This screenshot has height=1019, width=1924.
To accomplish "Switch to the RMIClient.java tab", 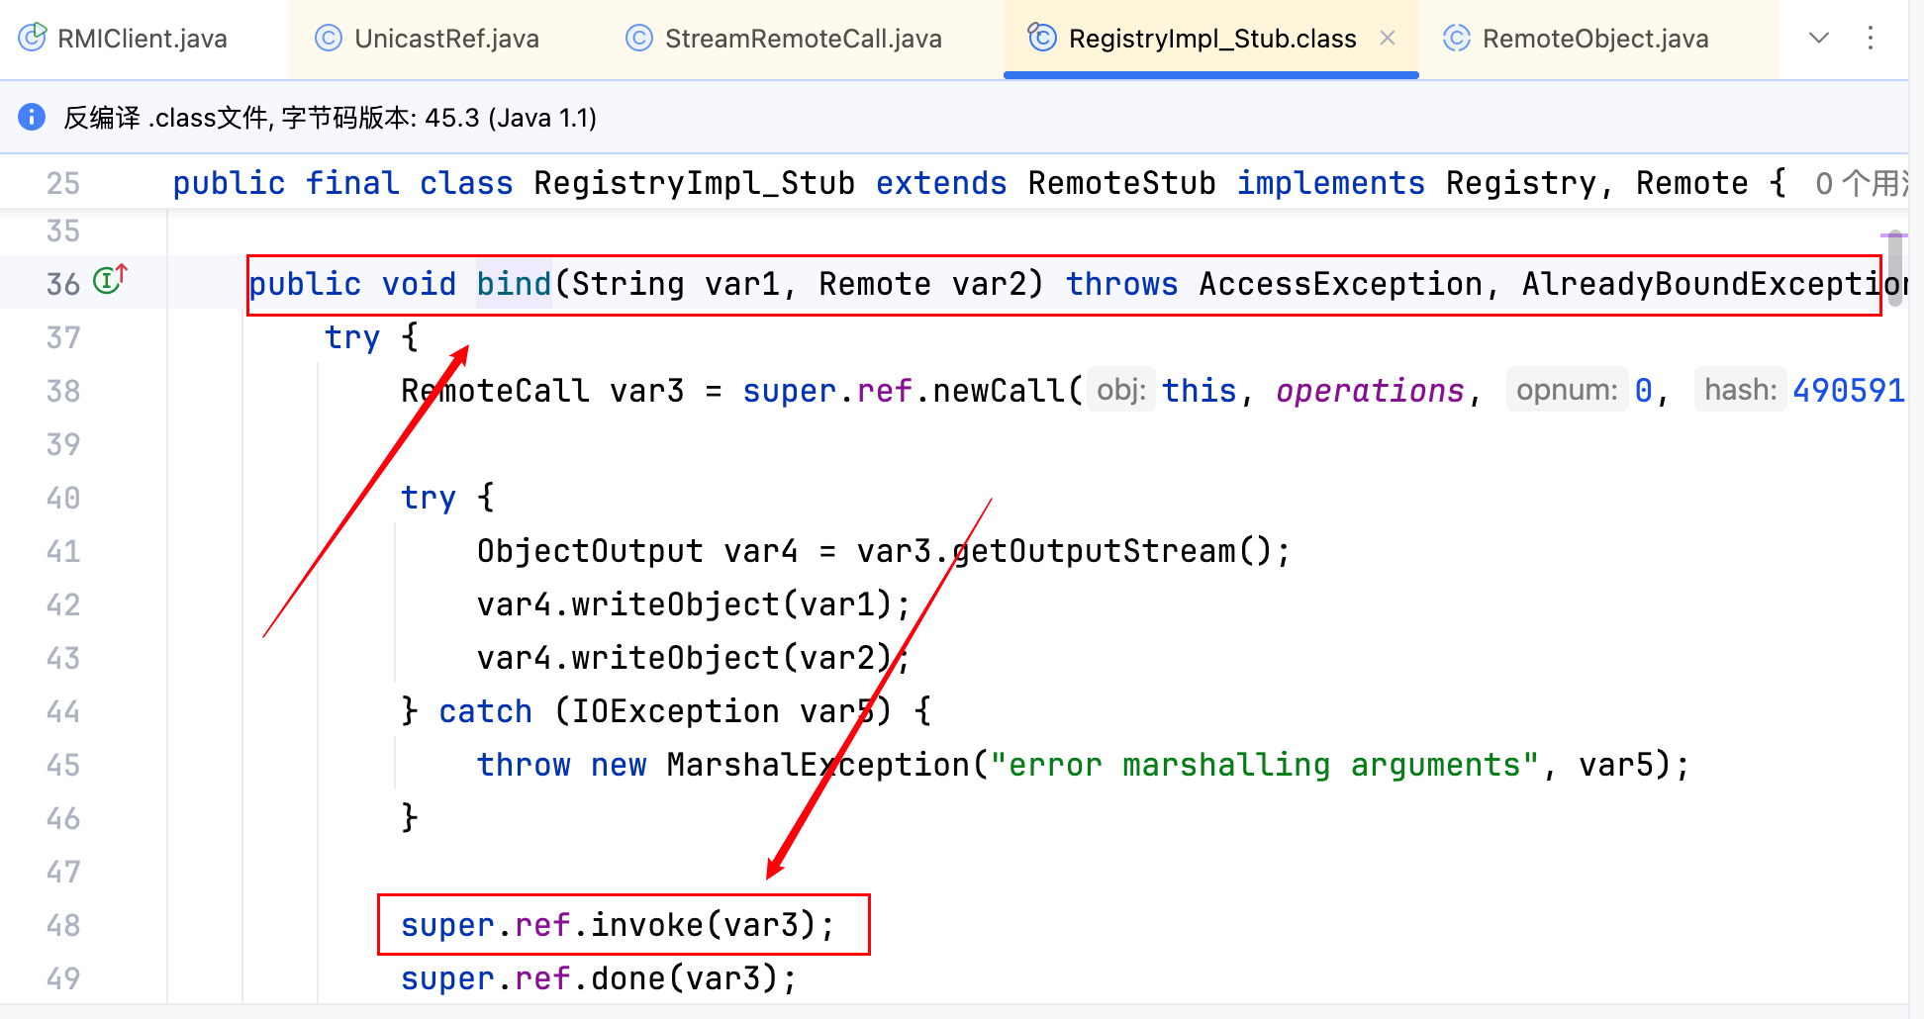I will point(142,39).
